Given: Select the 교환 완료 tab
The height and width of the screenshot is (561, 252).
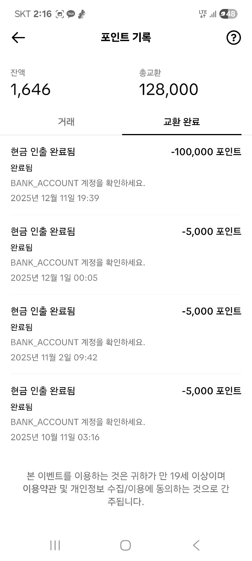Looking at the screenshot, I should [x=182, y=122].
